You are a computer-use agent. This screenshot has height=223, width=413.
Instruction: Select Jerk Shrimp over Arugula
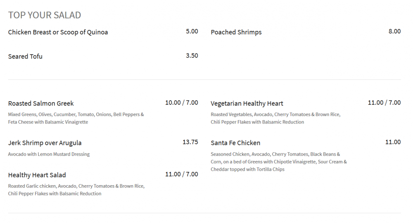point(45,143)
